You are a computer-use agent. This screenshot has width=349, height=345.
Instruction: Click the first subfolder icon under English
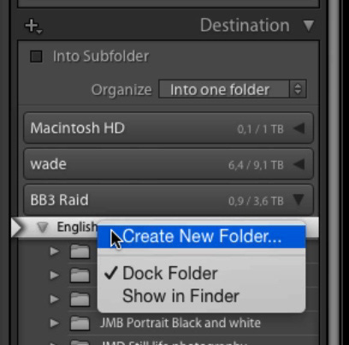(x=80, y=252)
